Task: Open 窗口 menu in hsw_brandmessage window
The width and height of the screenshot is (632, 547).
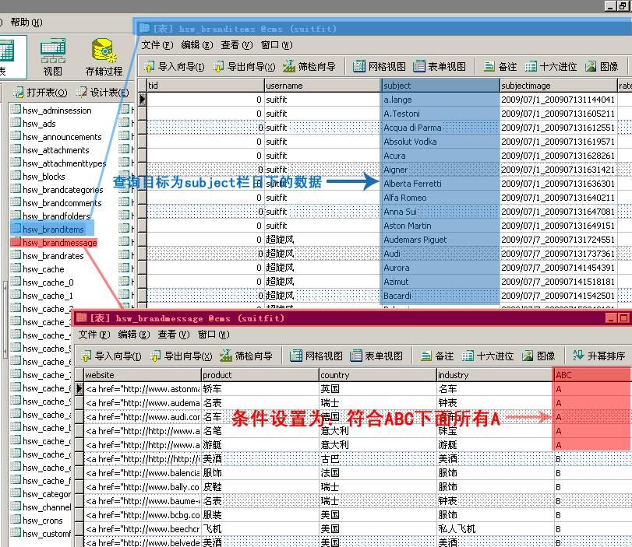Action: coord(214,335)
